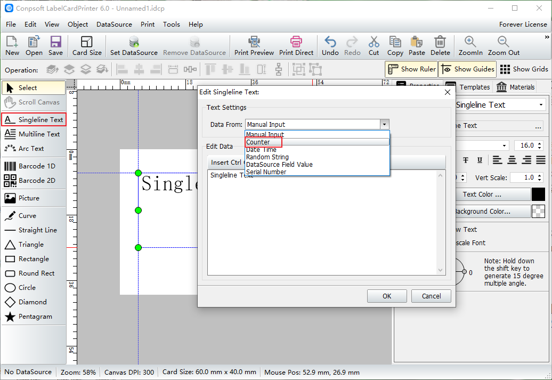552x380 pixels.
Task: Choose Date Time from the list
Action: point(317,150)
